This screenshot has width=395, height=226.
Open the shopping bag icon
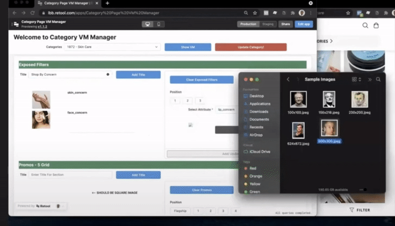(x=376, y=26)
